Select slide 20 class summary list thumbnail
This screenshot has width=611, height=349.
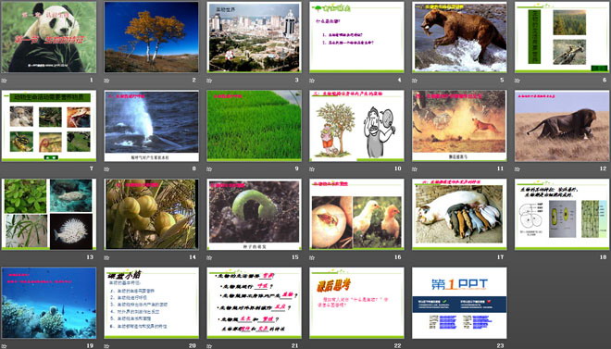tap(151, 303)
